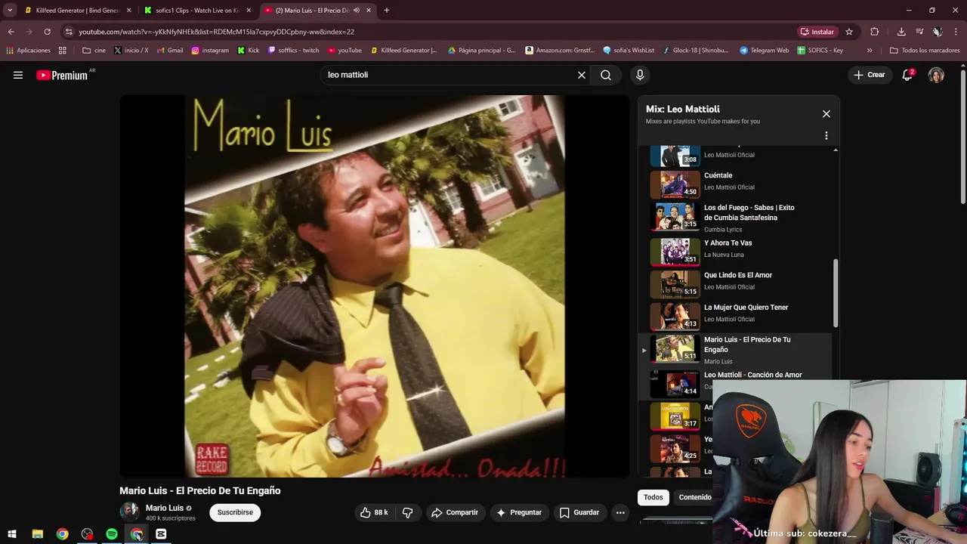Select the Todos filter chip
Screen dimensions: 967x544
coord(653,497)
